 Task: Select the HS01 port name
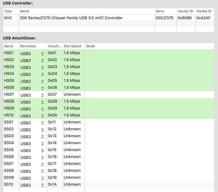click(9, 53)
